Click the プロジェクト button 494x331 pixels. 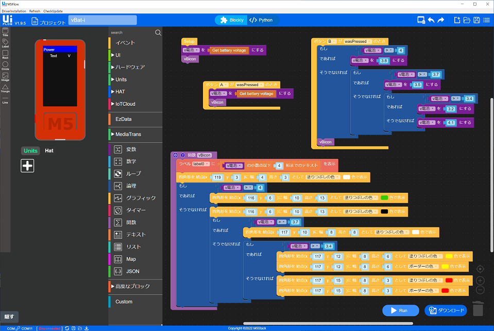point(48,22)
